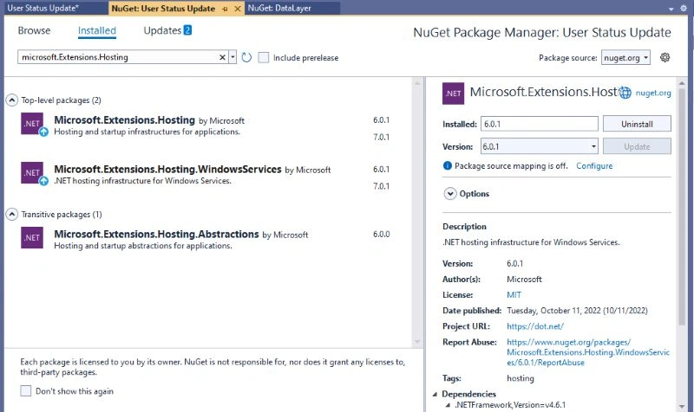Expand the Options section
This screenshot has width=694, height=412.
tap(450, 194)
